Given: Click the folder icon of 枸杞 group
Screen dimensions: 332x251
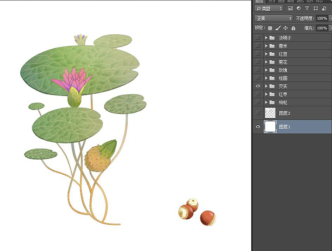Looking at the screenshot, I should tap(272, 102).
